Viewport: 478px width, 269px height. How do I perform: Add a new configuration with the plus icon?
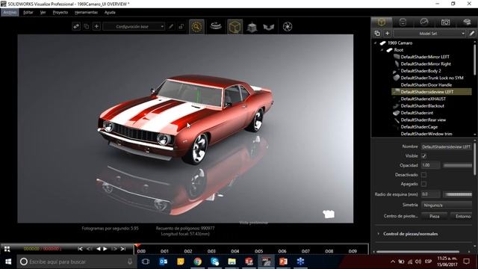[96, 27]
